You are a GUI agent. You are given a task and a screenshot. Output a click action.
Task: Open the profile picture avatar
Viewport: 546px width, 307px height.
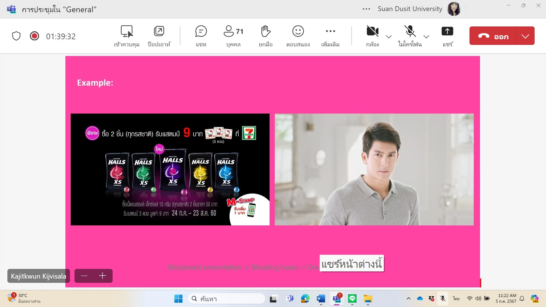[x=454, y=9]
